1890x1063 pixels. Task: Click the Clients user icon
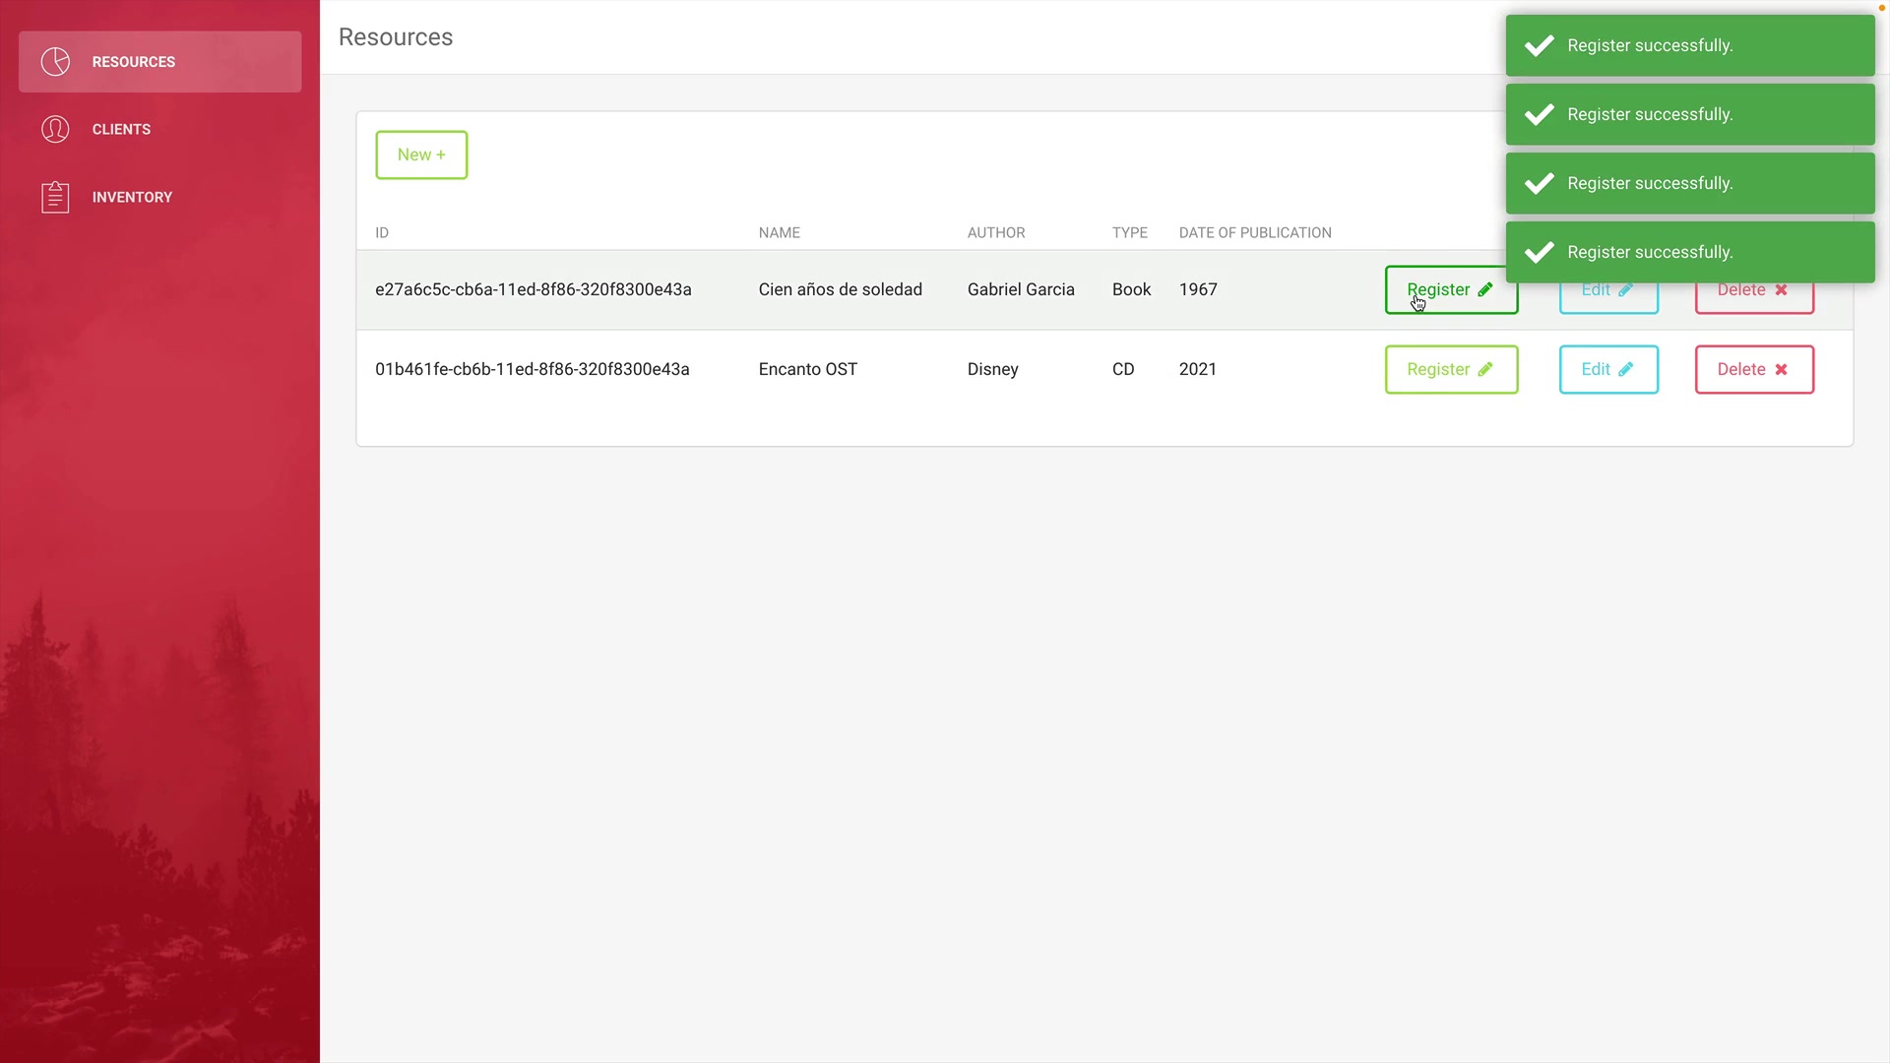coord(55,129)
